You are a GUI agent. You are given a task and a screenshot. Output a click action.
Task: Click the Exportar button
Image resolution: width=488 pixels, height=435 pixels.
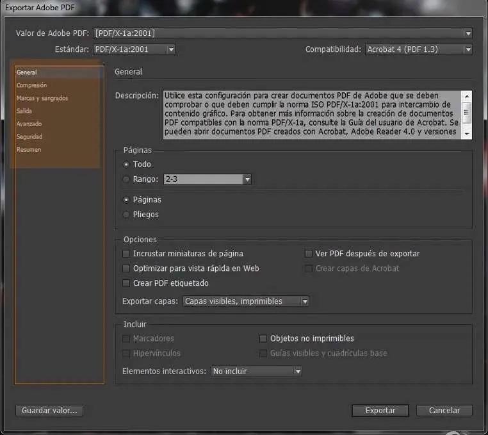tap(380, 411)
